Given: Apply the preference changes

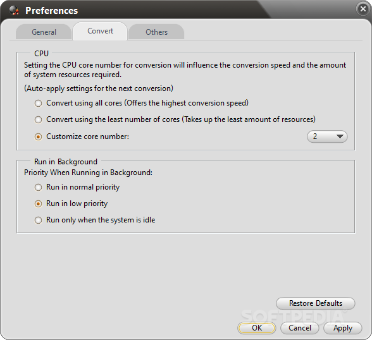Looking at the screenshot, I should point(343,328).
